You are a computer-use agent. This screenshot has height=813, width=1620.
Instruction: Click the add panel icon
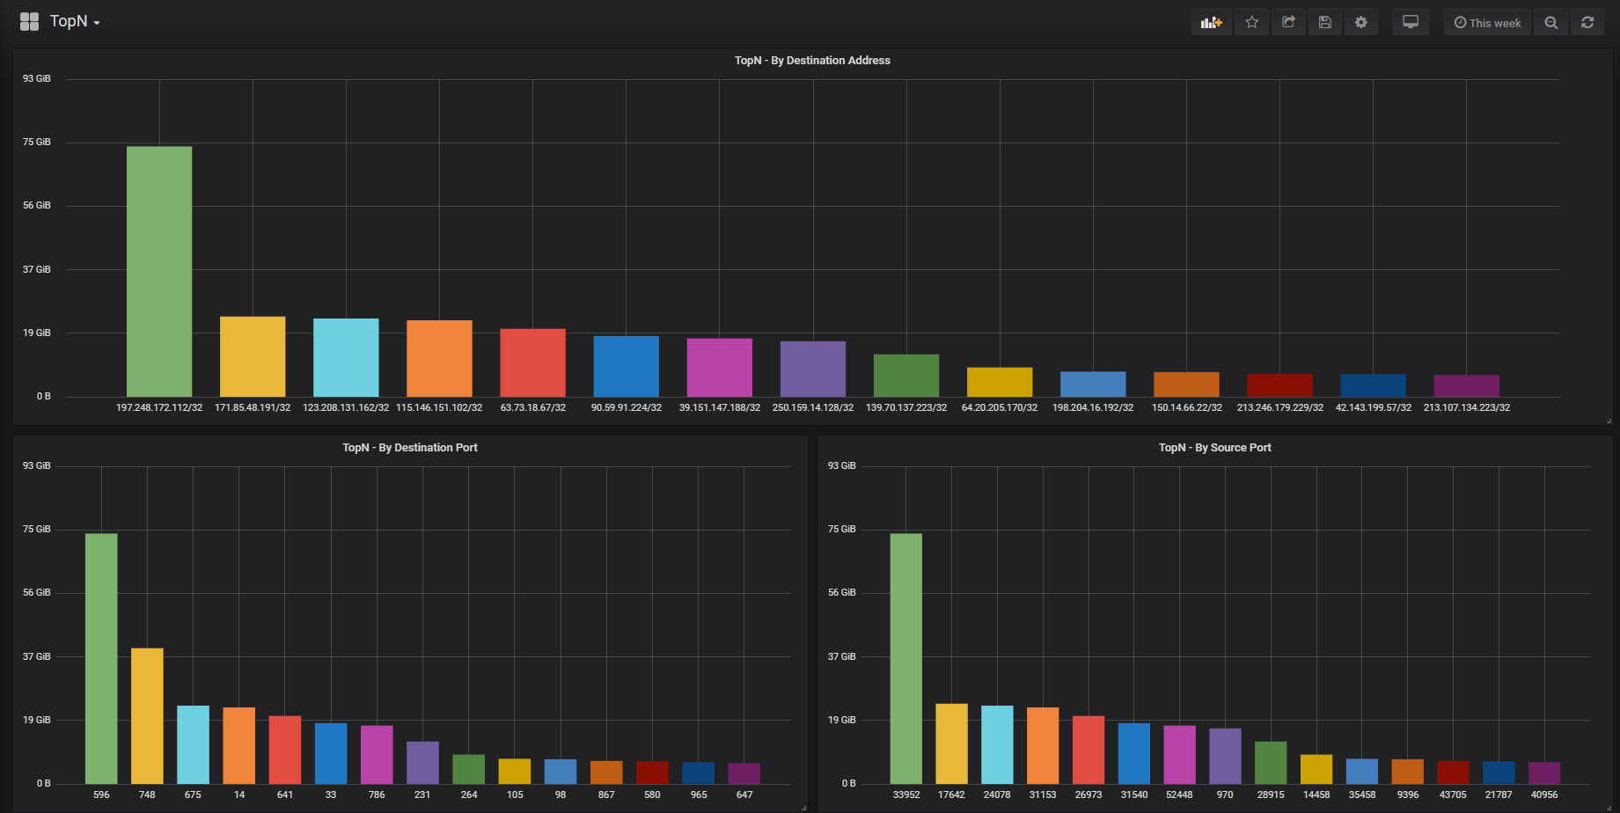coord(1212,22)
